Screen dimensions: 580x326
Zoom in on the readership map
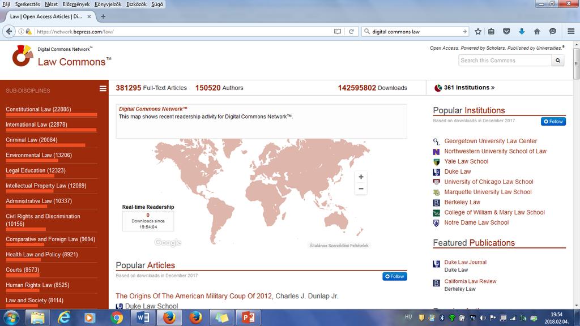point(361,177)
